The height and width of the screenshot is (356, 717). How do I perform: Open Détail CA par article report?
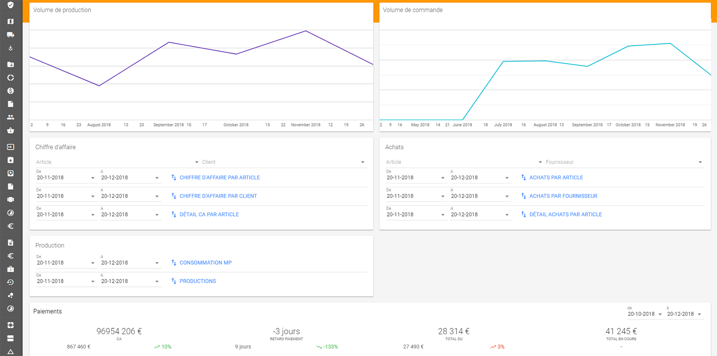coord(209,214)
